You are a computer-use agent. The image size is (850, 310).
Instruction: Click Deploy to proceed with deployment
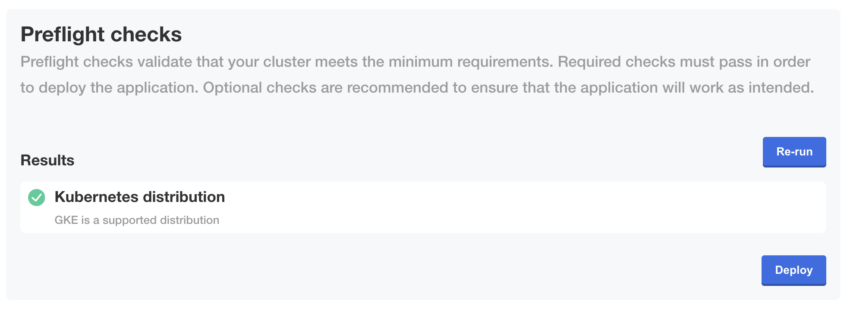[x=793, y=270]
